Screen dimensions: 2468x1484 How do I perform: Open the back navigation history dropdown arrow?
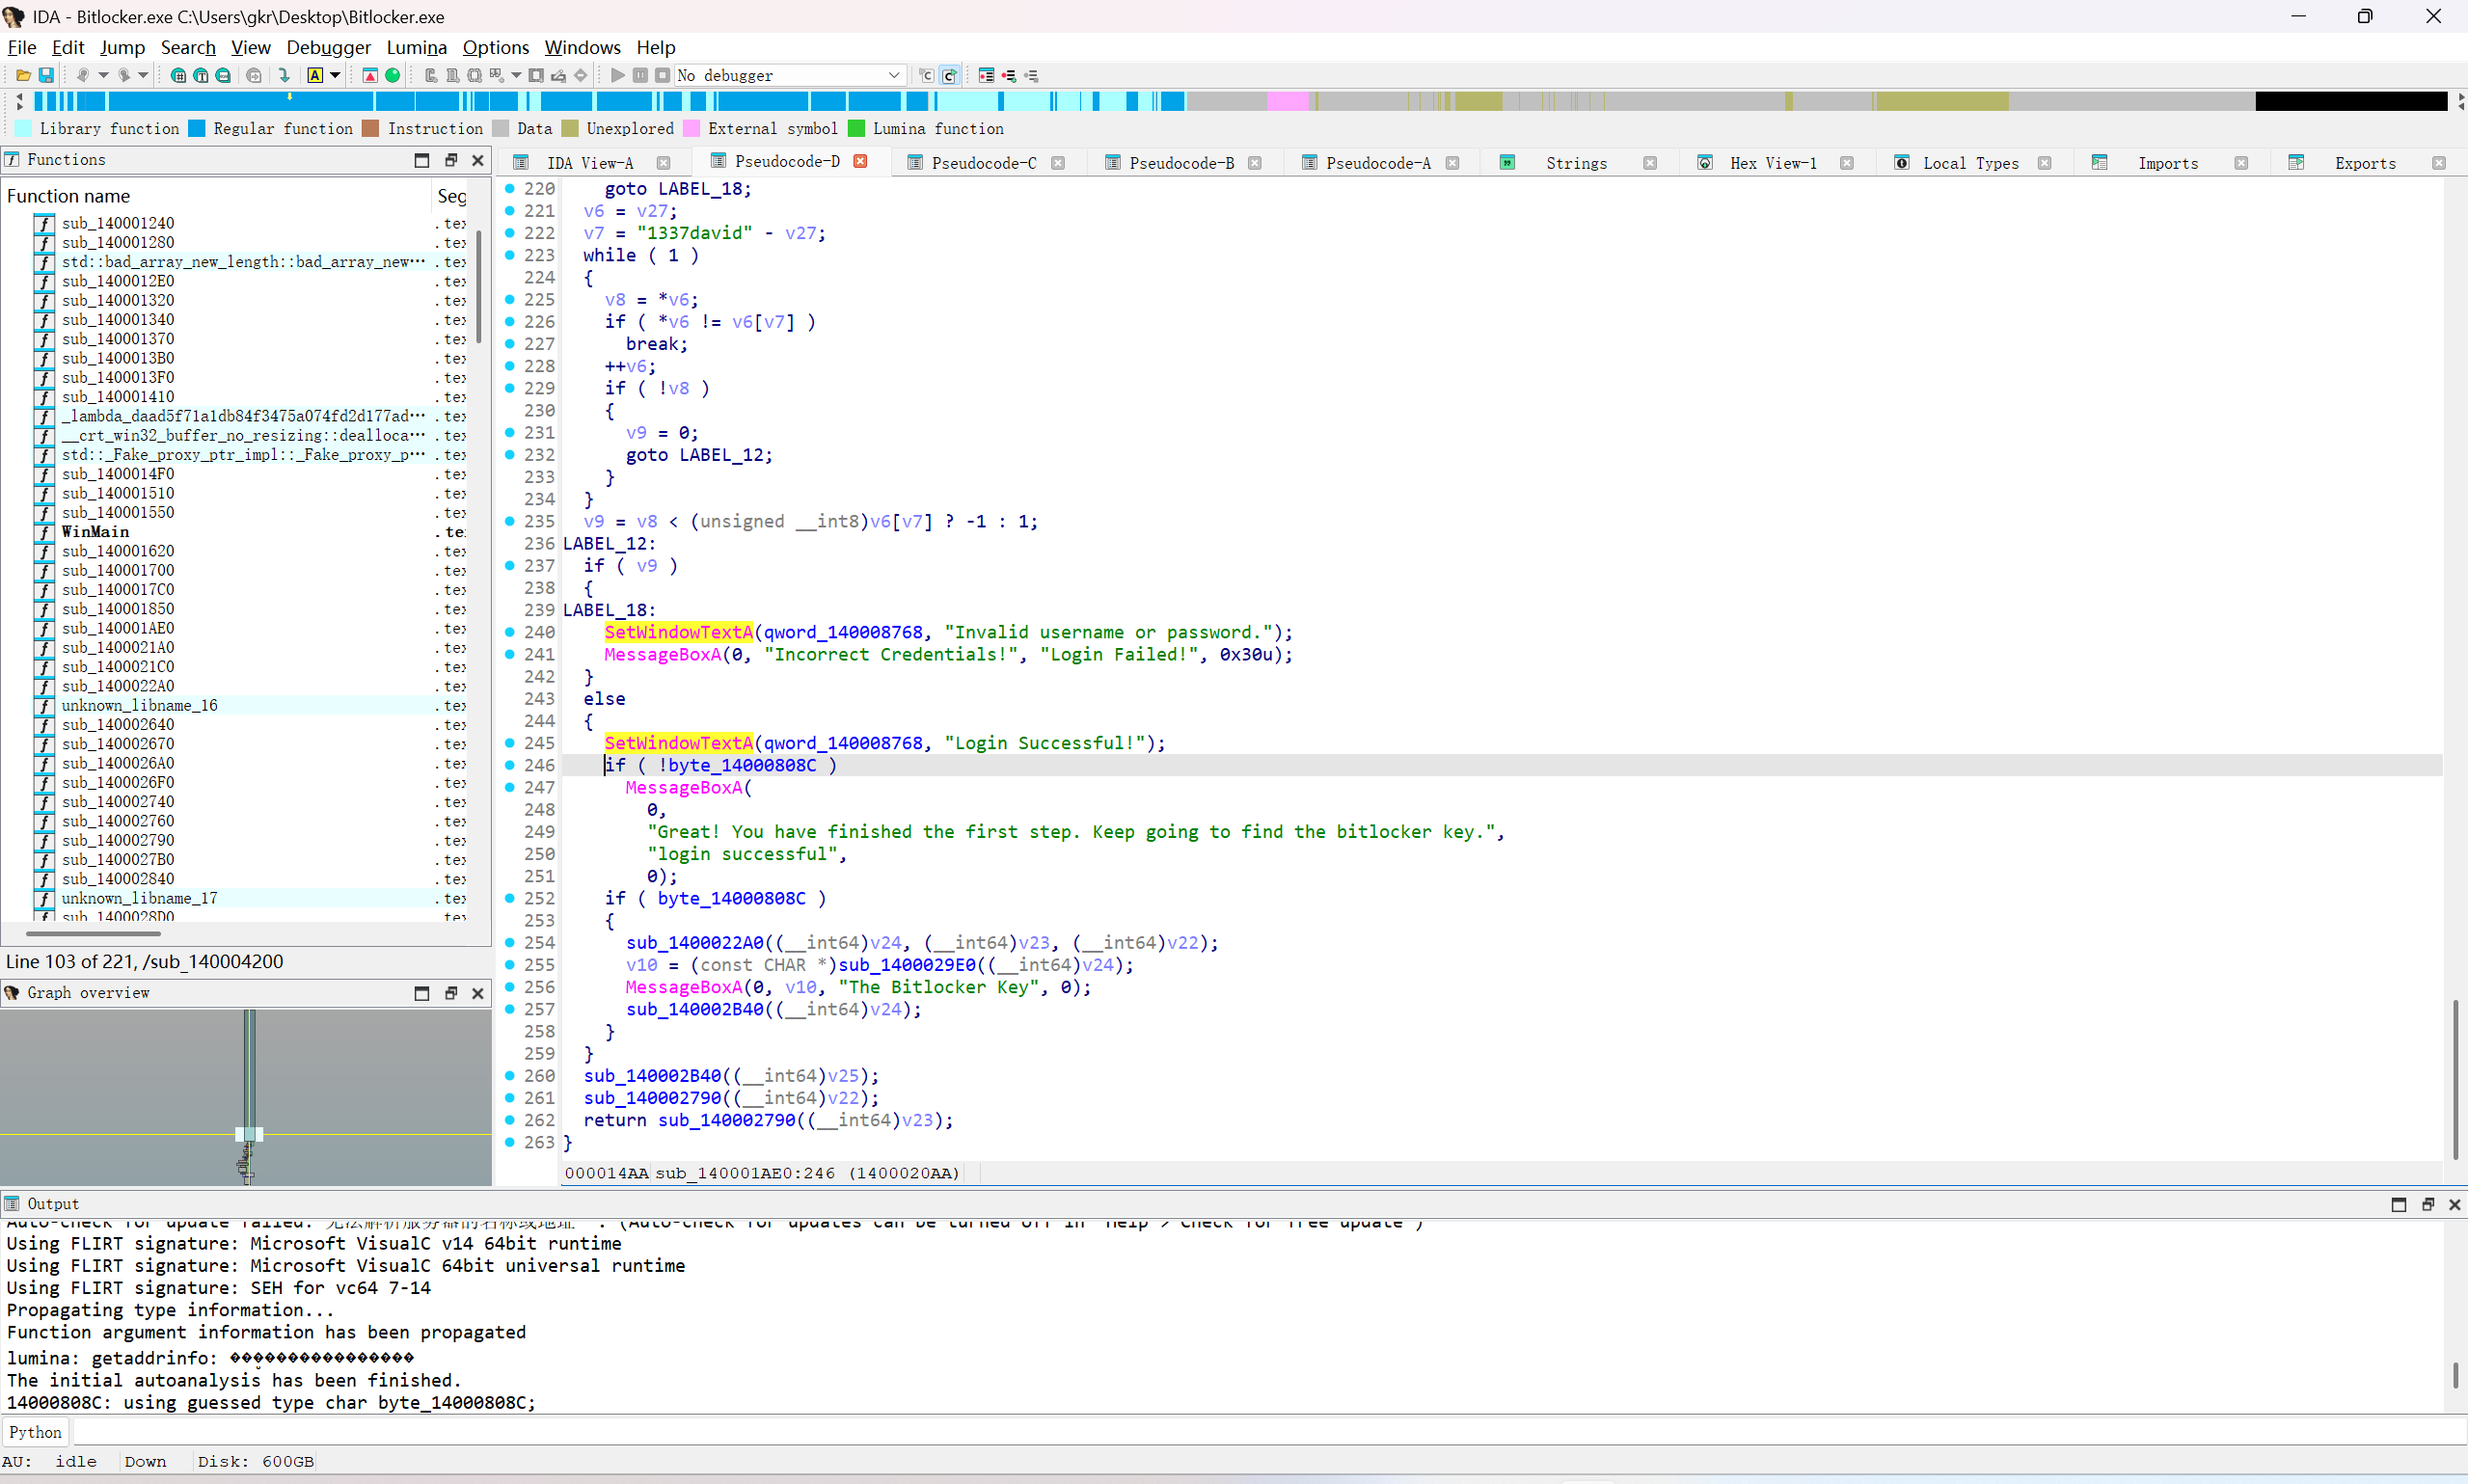coord(103,75)
